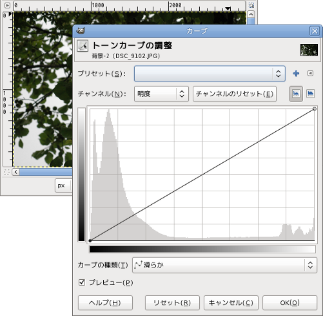Click the チャンネルのリセット(E) button

pos(235,94)
